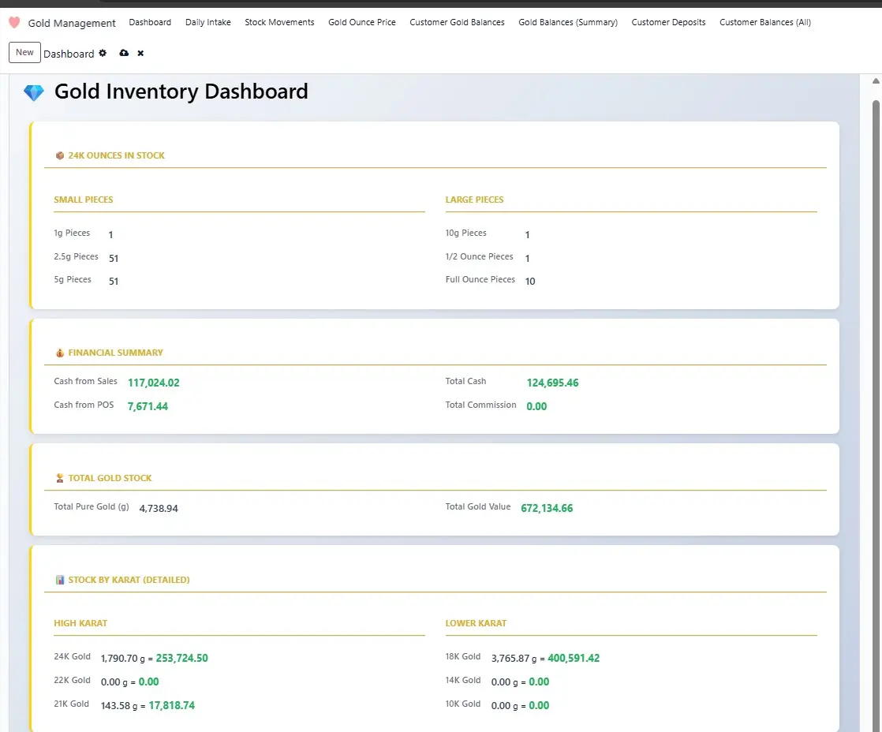This screenshot has height=732, width=882.
Task: Go to Customer Deposits
Action: click(668, 22)
